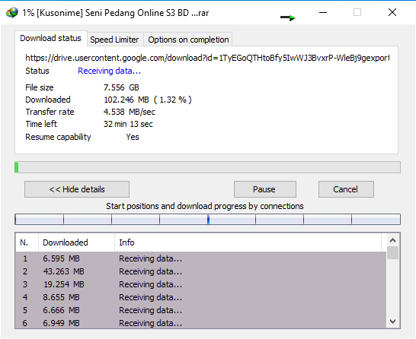Open the Options on completion tab
The width and height of the screenshot is (416, 339).
pos(188,40)
